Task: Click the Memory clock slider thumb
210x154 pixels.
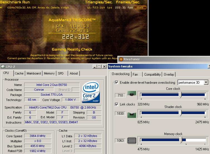Action: point(181,140)
